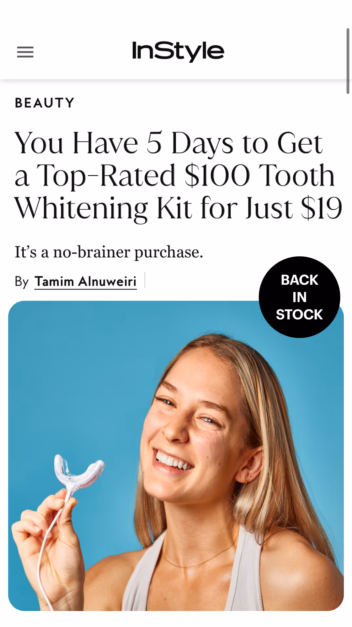This screenshot has width=352, height=627.
Task: Open the BEAUTY category link
Action: pyautogui.click(x=45, y=103)
